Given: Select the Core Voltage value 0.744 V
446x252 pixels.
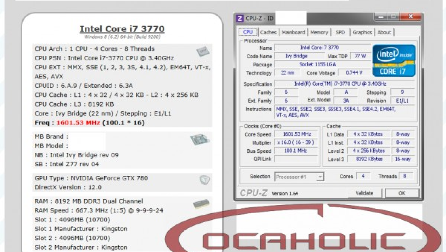Looking at the screenshot, I should [x=354, y=73].
